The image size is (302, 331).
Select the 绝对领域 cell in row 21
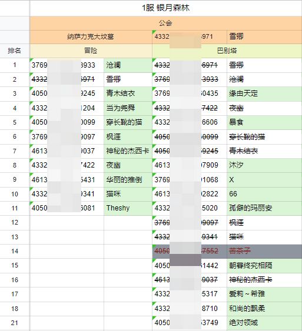264,323
